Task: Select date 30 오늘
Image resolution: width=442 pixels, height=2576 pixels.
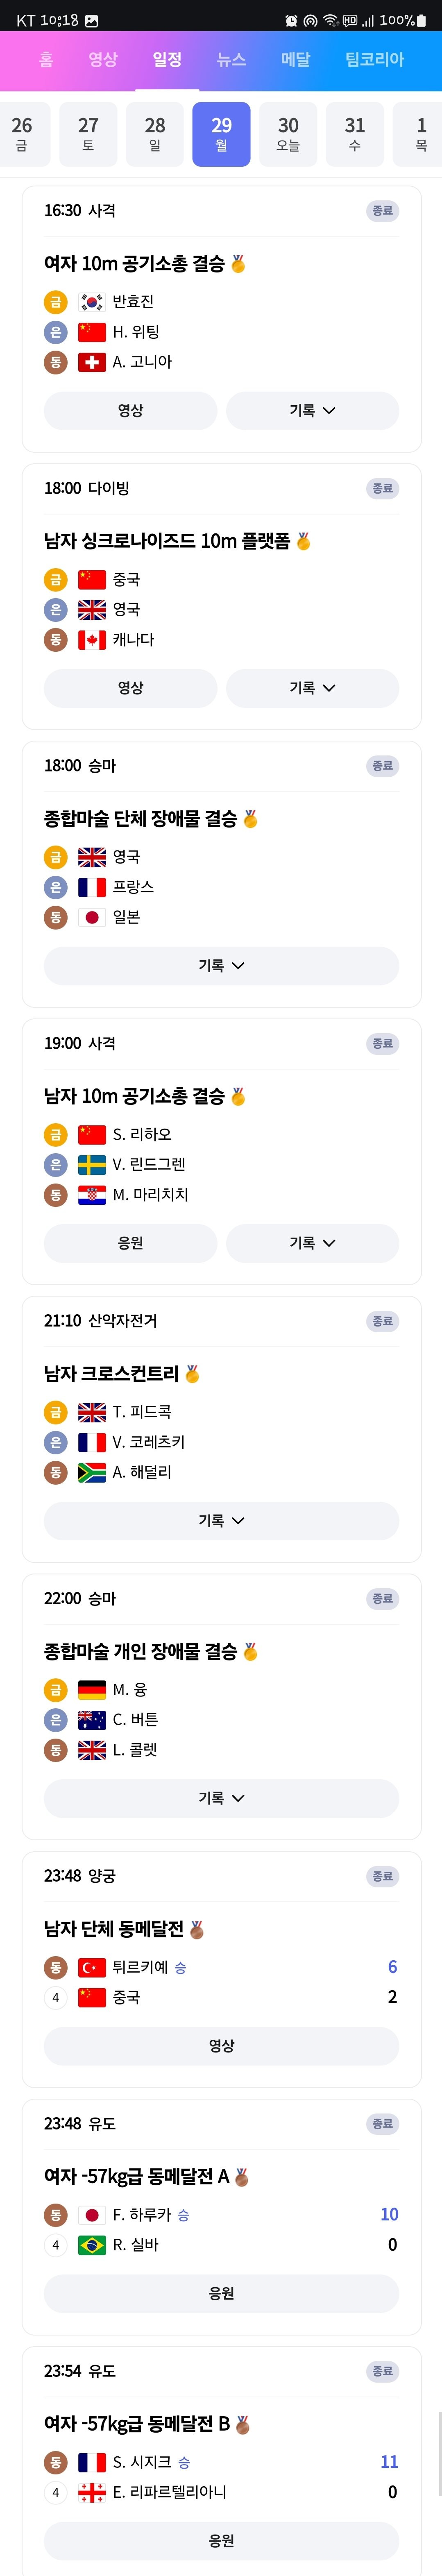Action: click(x=288, y=134)
